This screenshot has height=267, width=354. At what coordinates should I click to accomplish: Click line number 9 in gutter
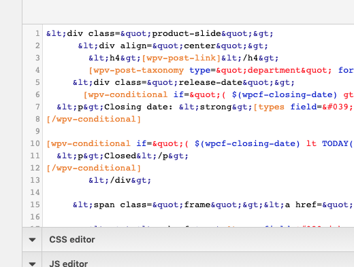[37, 131]
